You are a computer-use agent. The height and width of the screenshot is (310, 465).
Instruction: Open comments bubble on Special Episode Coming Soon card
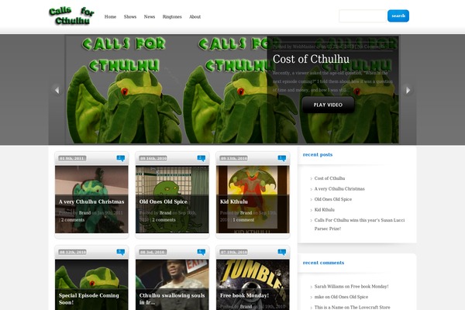(121, 252)
